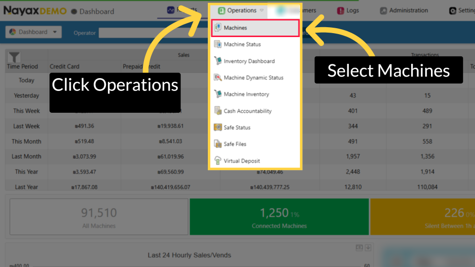
Task: Select the Connected Machines green tile
Action: (x=279, y=217)
